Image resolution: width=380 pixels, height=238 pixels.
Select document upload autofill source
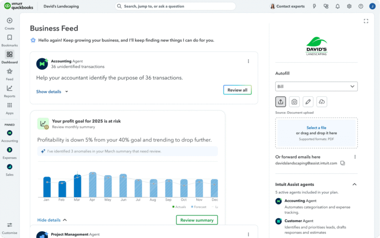[281, 102]
